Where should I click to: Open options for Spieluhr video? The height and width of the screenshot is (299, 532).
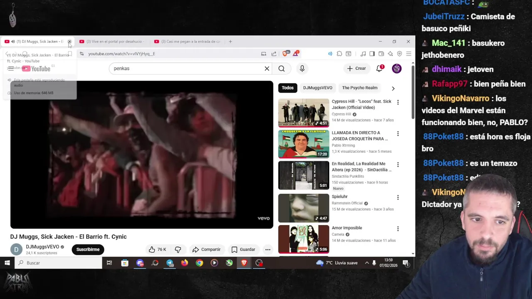(x=398, y=197)
